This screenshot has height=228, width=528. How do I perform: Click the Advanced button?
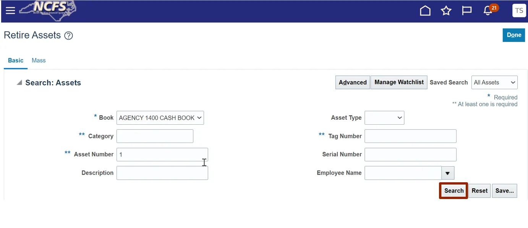(x=352, y=82)
